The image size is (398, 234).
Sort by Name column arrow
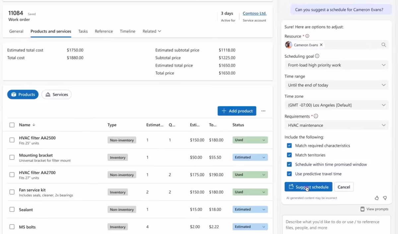pyautogui.click(x=34, y=125)
